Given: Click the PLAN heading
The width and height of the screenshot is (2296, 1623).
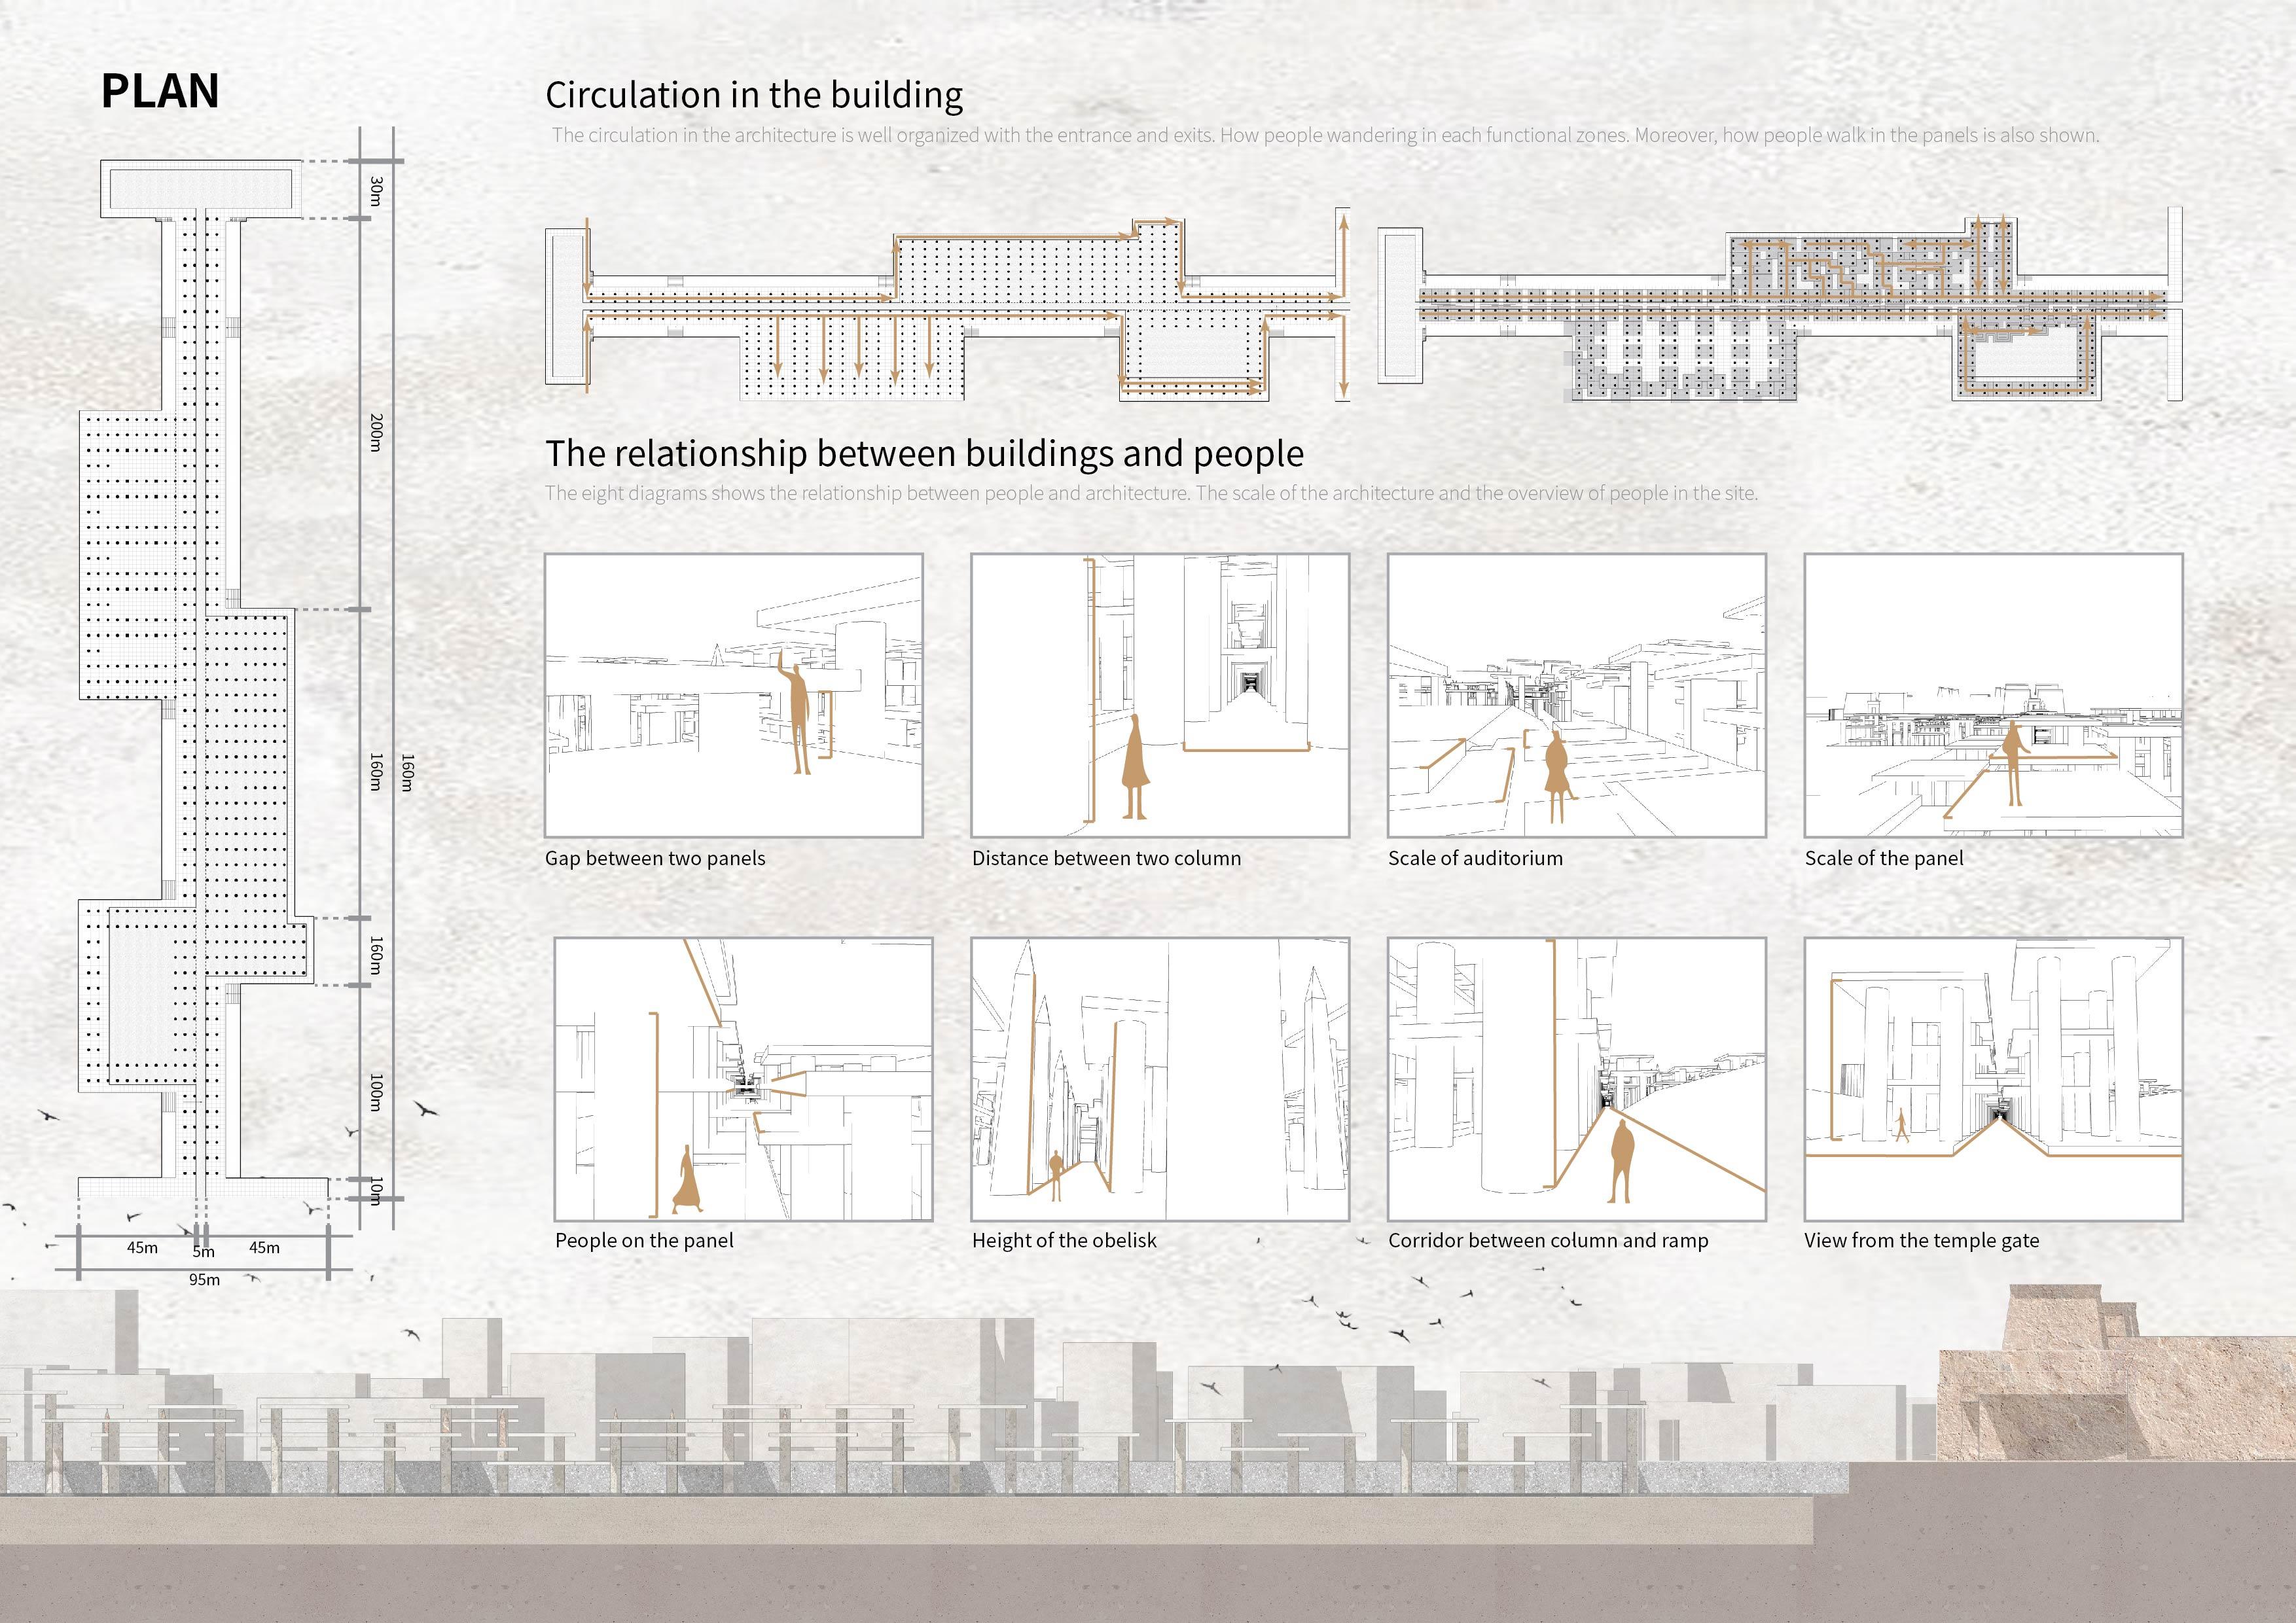Looking at the screenshot, I should (x=160, y=91).
